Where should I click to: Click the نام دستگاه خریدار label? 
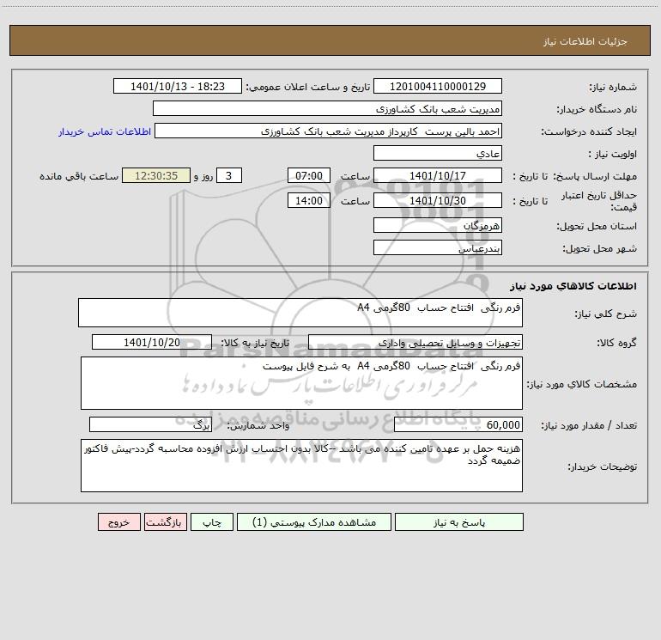(x=597, y=109)
